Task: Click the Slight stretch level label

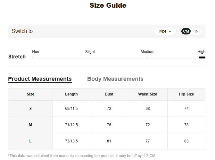Action: point(90,52)
